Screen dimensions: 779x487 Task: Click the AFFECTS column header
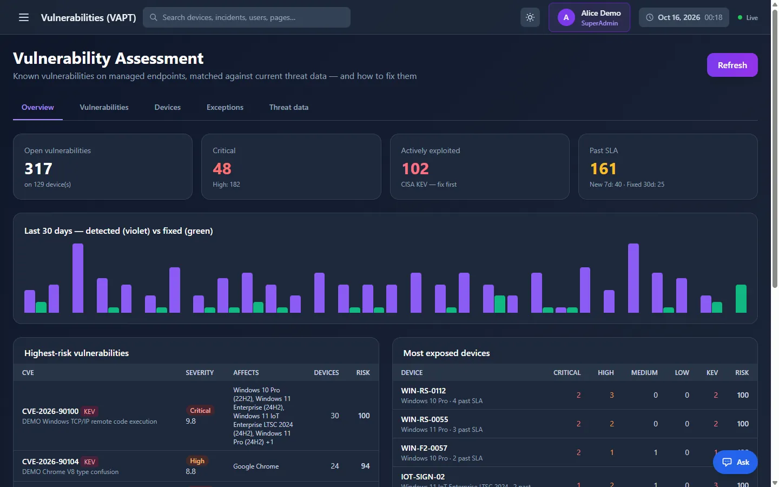click(246, 373)
